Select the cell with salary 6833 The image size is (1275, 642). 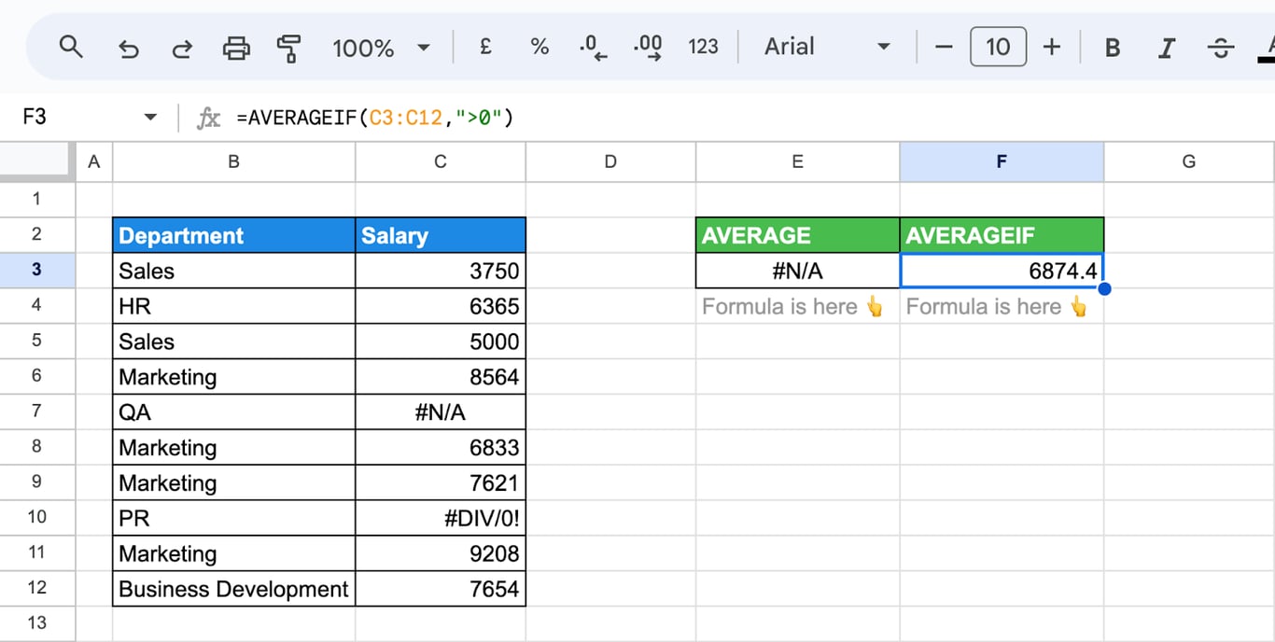441,448
